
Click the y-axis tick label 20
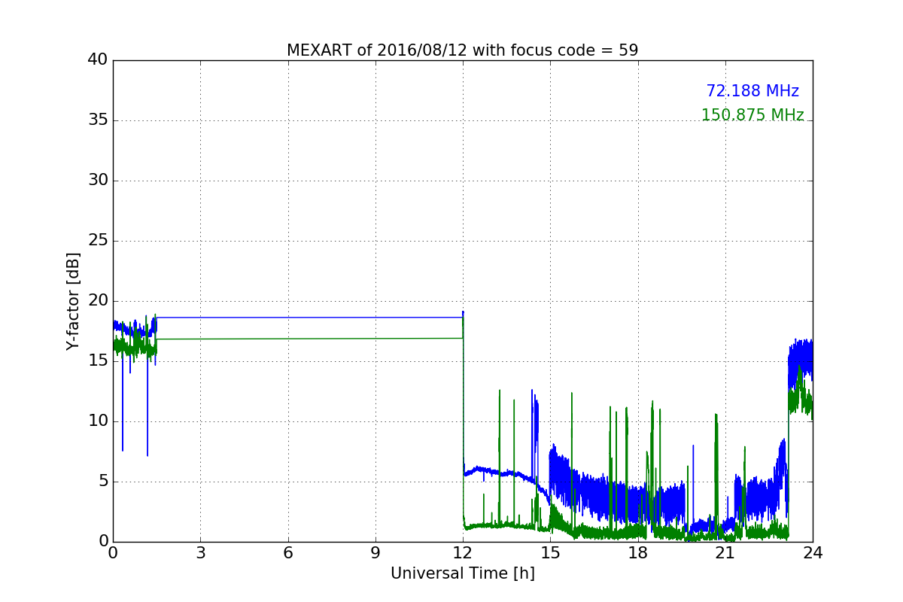tap(98, 301)
